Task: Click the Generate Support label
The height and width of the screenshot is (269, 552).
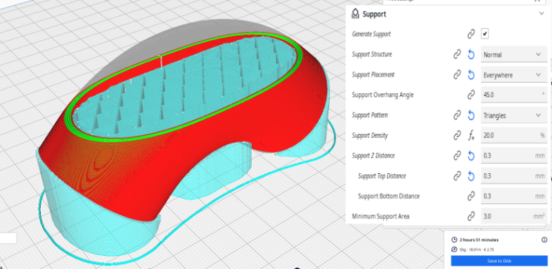Action: click(x=371, y=34)
